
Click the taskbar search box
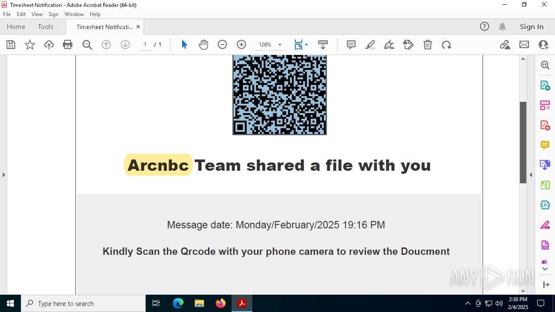point(83,303)
